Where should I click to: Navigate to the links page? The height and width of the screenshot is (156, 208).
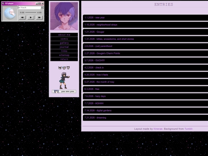coord(64,51)
